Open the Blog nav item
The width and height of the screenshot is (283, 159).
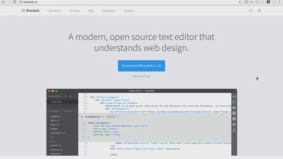(x=91, y=11)
